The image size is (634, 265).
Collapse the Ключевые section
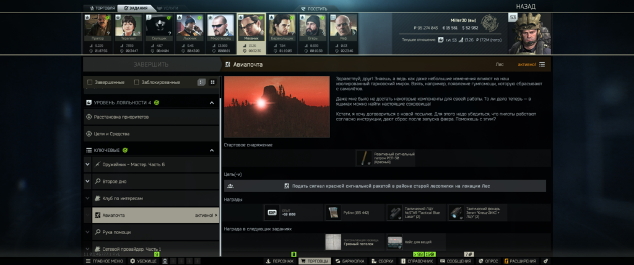(212, 151)
